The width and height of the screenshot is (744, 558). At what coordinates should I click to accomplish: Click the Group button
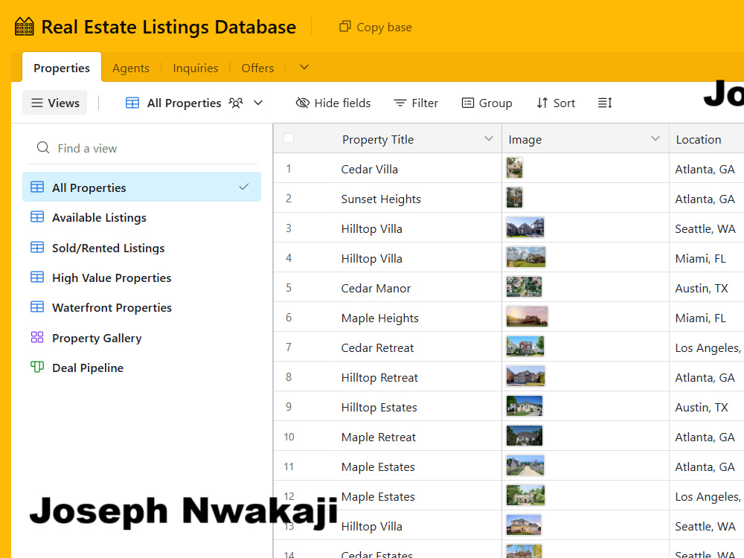click(x=487, y=103)
